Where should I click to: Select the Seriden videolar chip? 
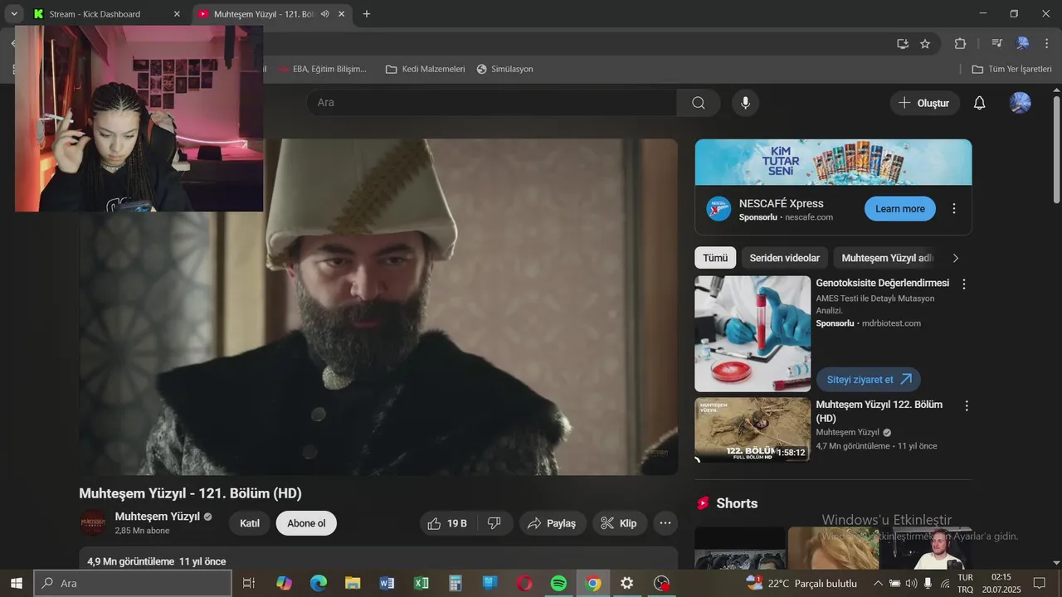[784, 258]
